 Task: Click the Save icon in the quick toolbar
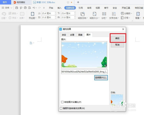(x=17, y=8)
